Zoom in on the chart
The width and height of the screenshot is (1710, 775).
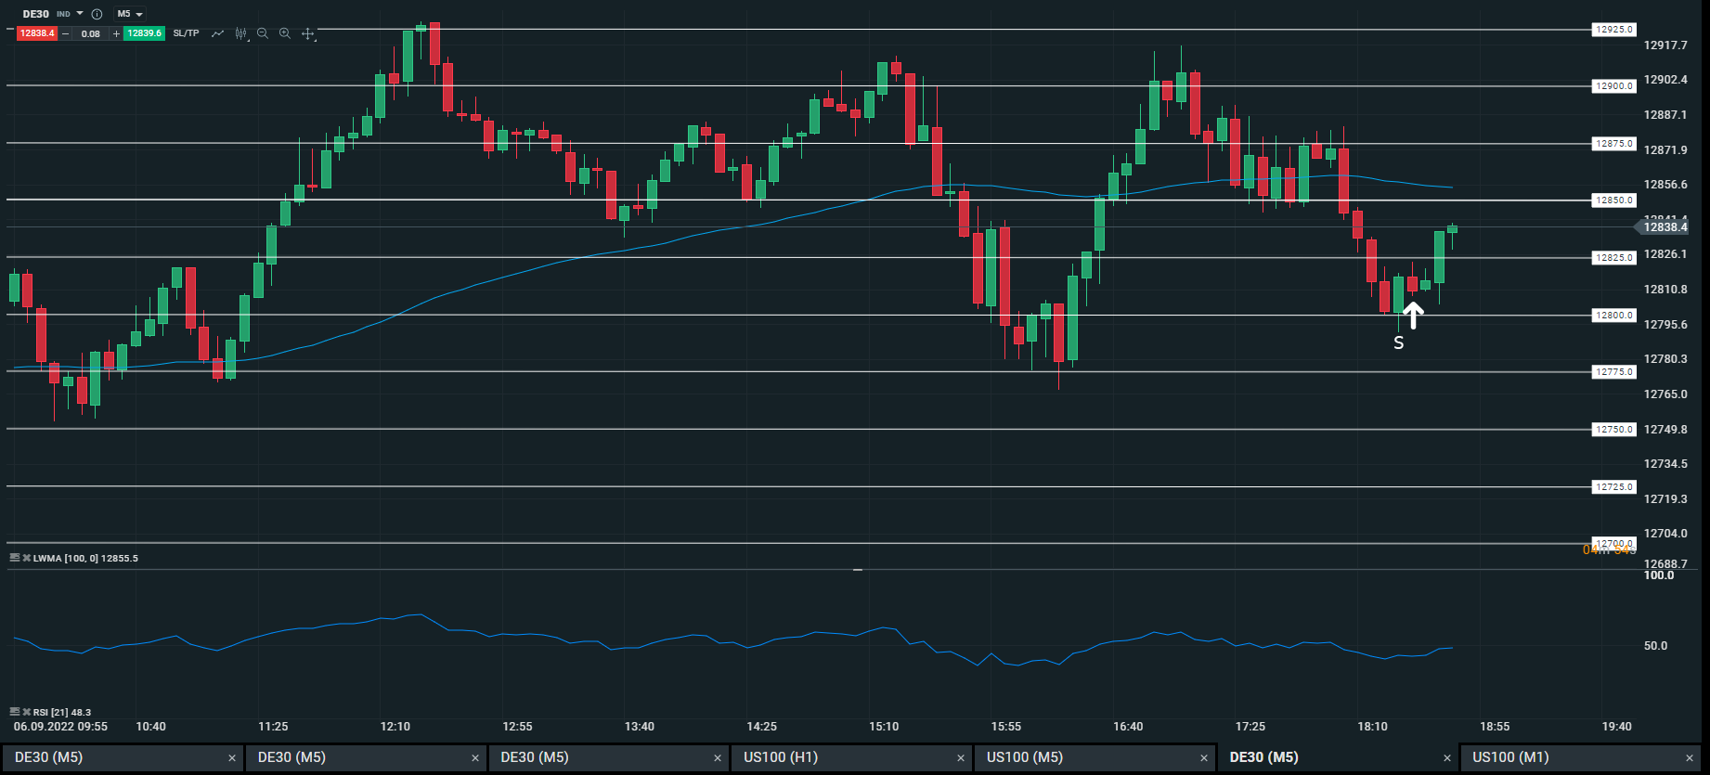click(x=285, y=33)
